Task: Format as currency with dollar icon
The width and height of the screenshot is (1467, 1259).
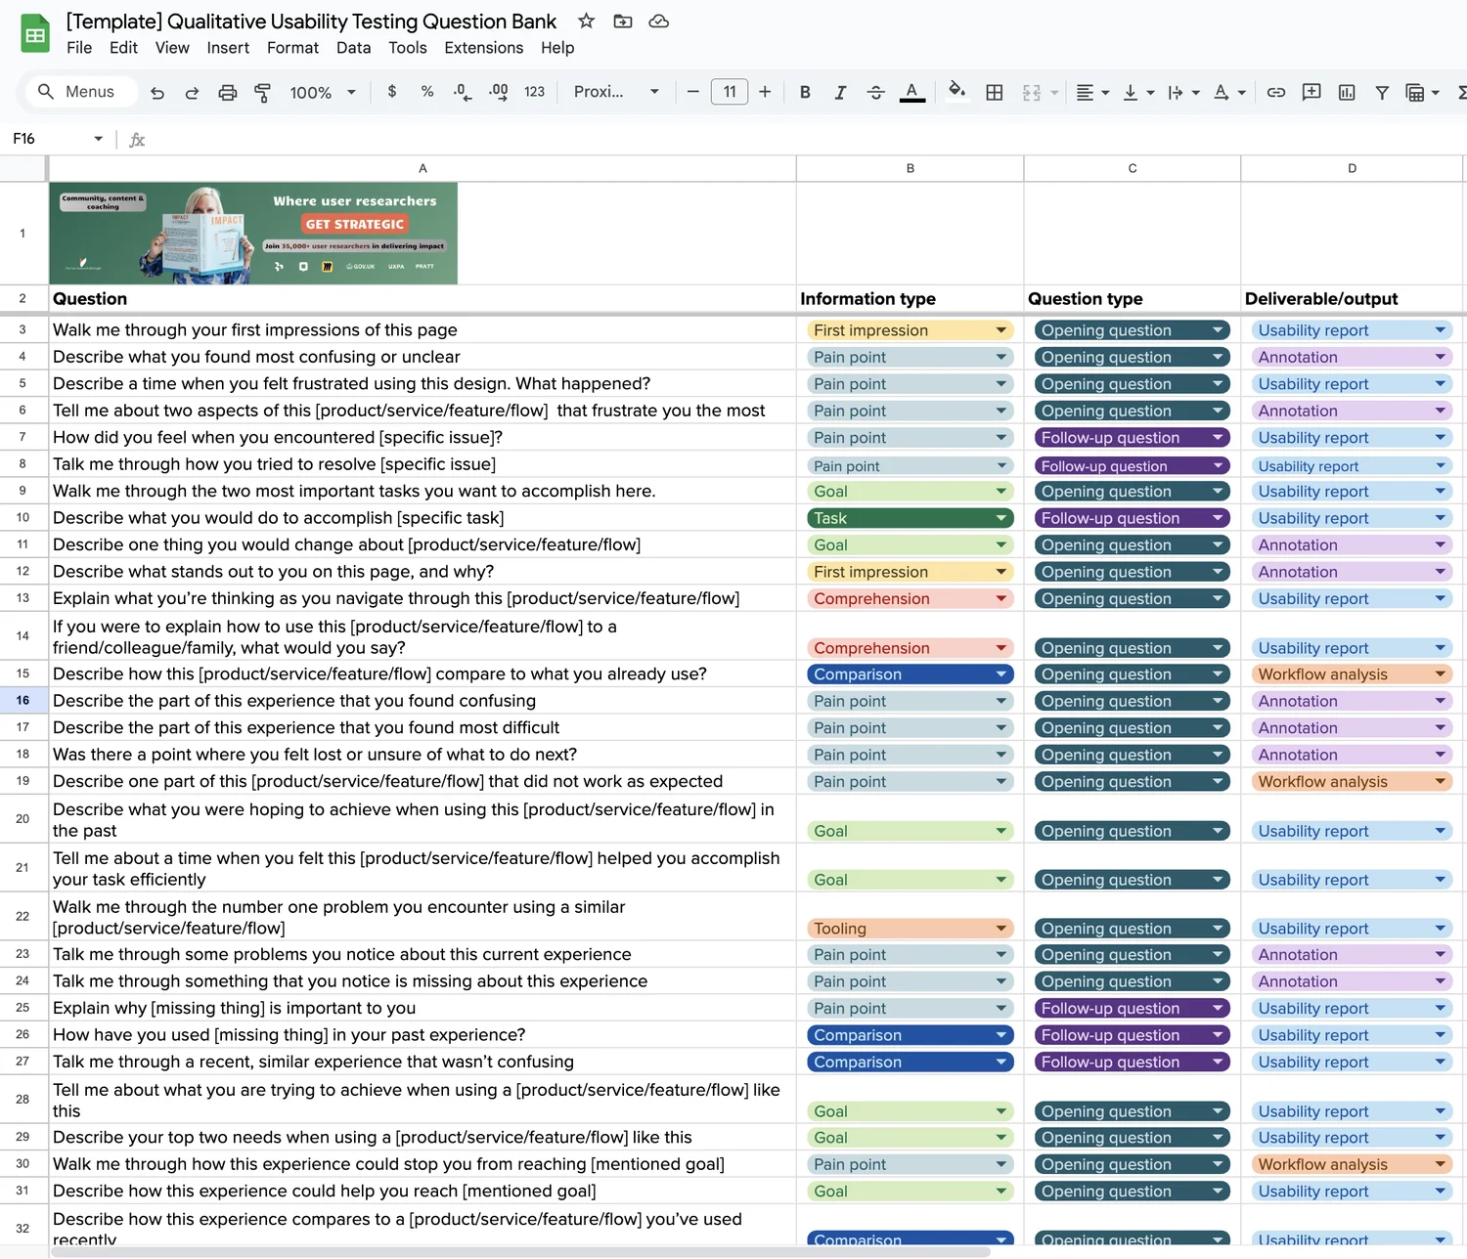Action: [392, 91]
